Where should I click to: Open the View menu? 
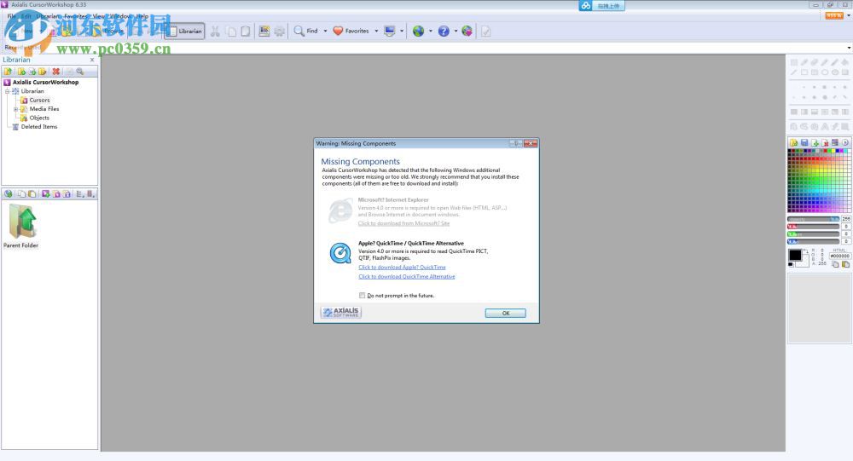click(98, 16)
